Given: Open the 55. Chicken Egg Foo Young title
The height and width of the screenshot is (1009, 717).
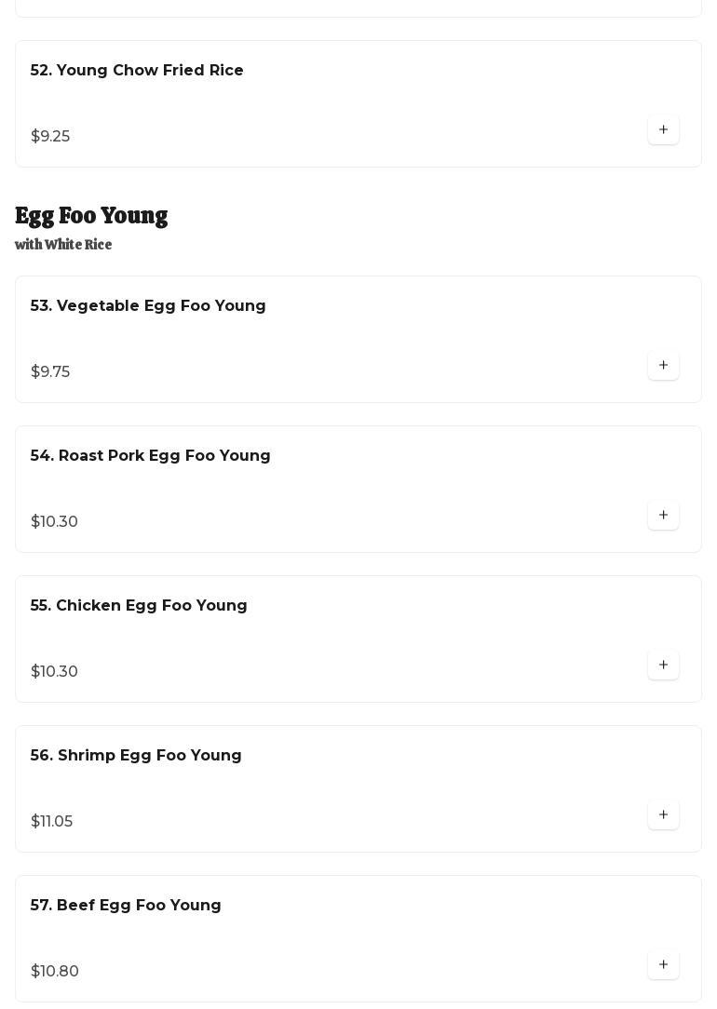Looking at the screenshot, I should 139,606.
